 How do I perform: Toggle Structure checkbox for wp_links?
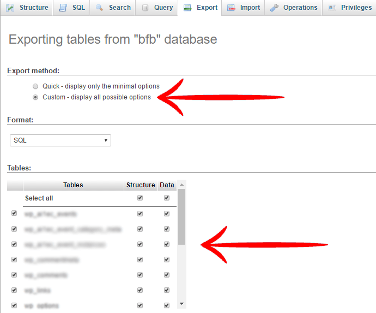pos(140,290)
